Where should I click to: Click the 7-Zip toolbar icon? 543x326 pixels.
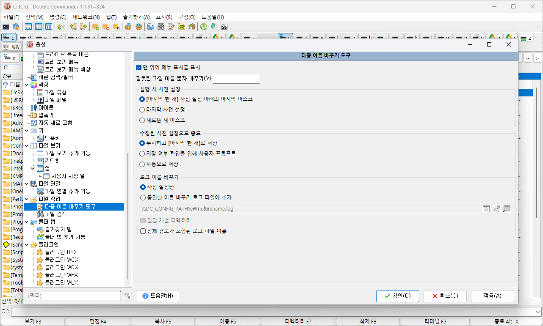point(224,27)
